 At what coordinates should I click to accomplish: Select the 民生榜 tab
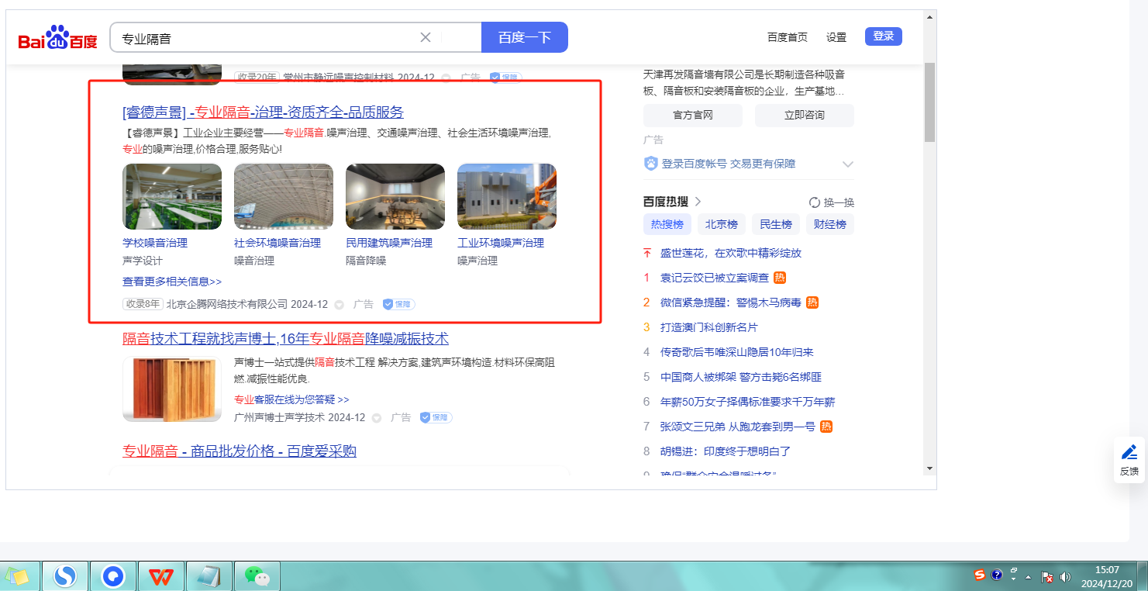coord(775,225)
